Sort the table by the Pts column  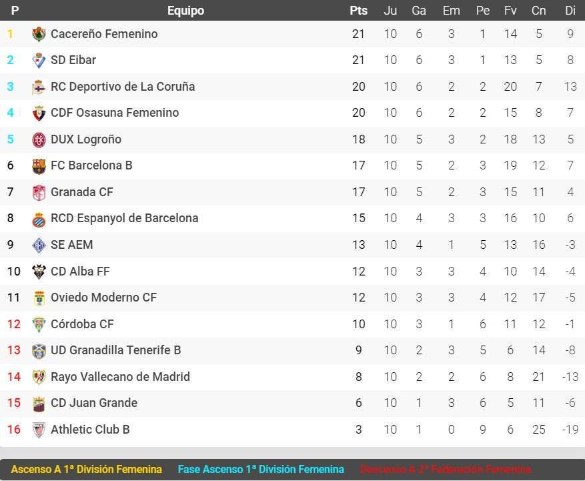tap(358, 11)
